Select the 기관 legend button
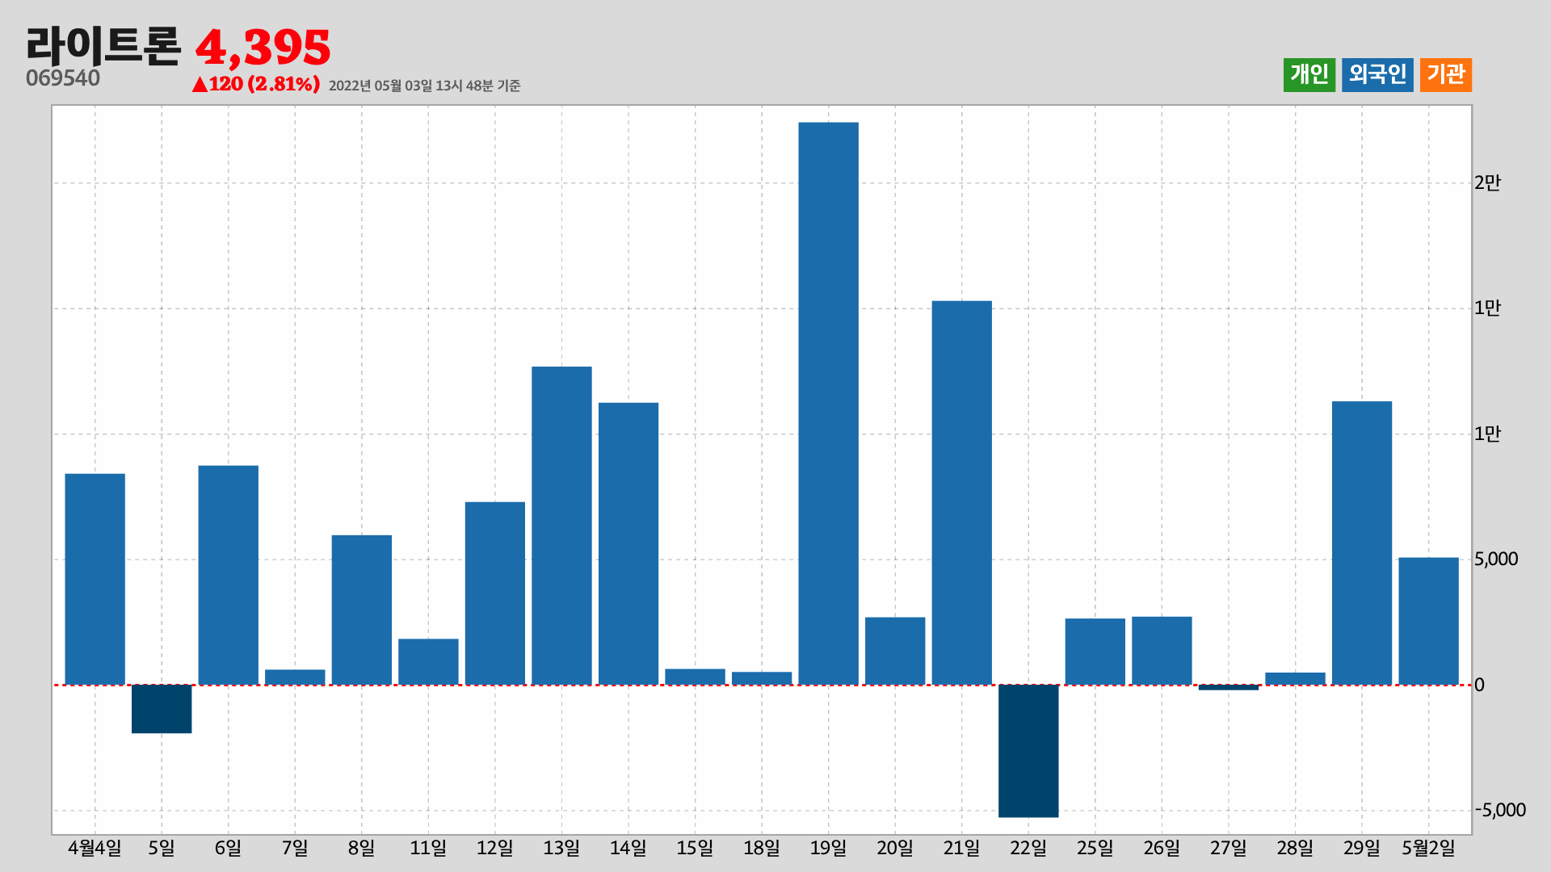The width and height of the screenshot is (1551, 872). click(x=1445, y=75)
